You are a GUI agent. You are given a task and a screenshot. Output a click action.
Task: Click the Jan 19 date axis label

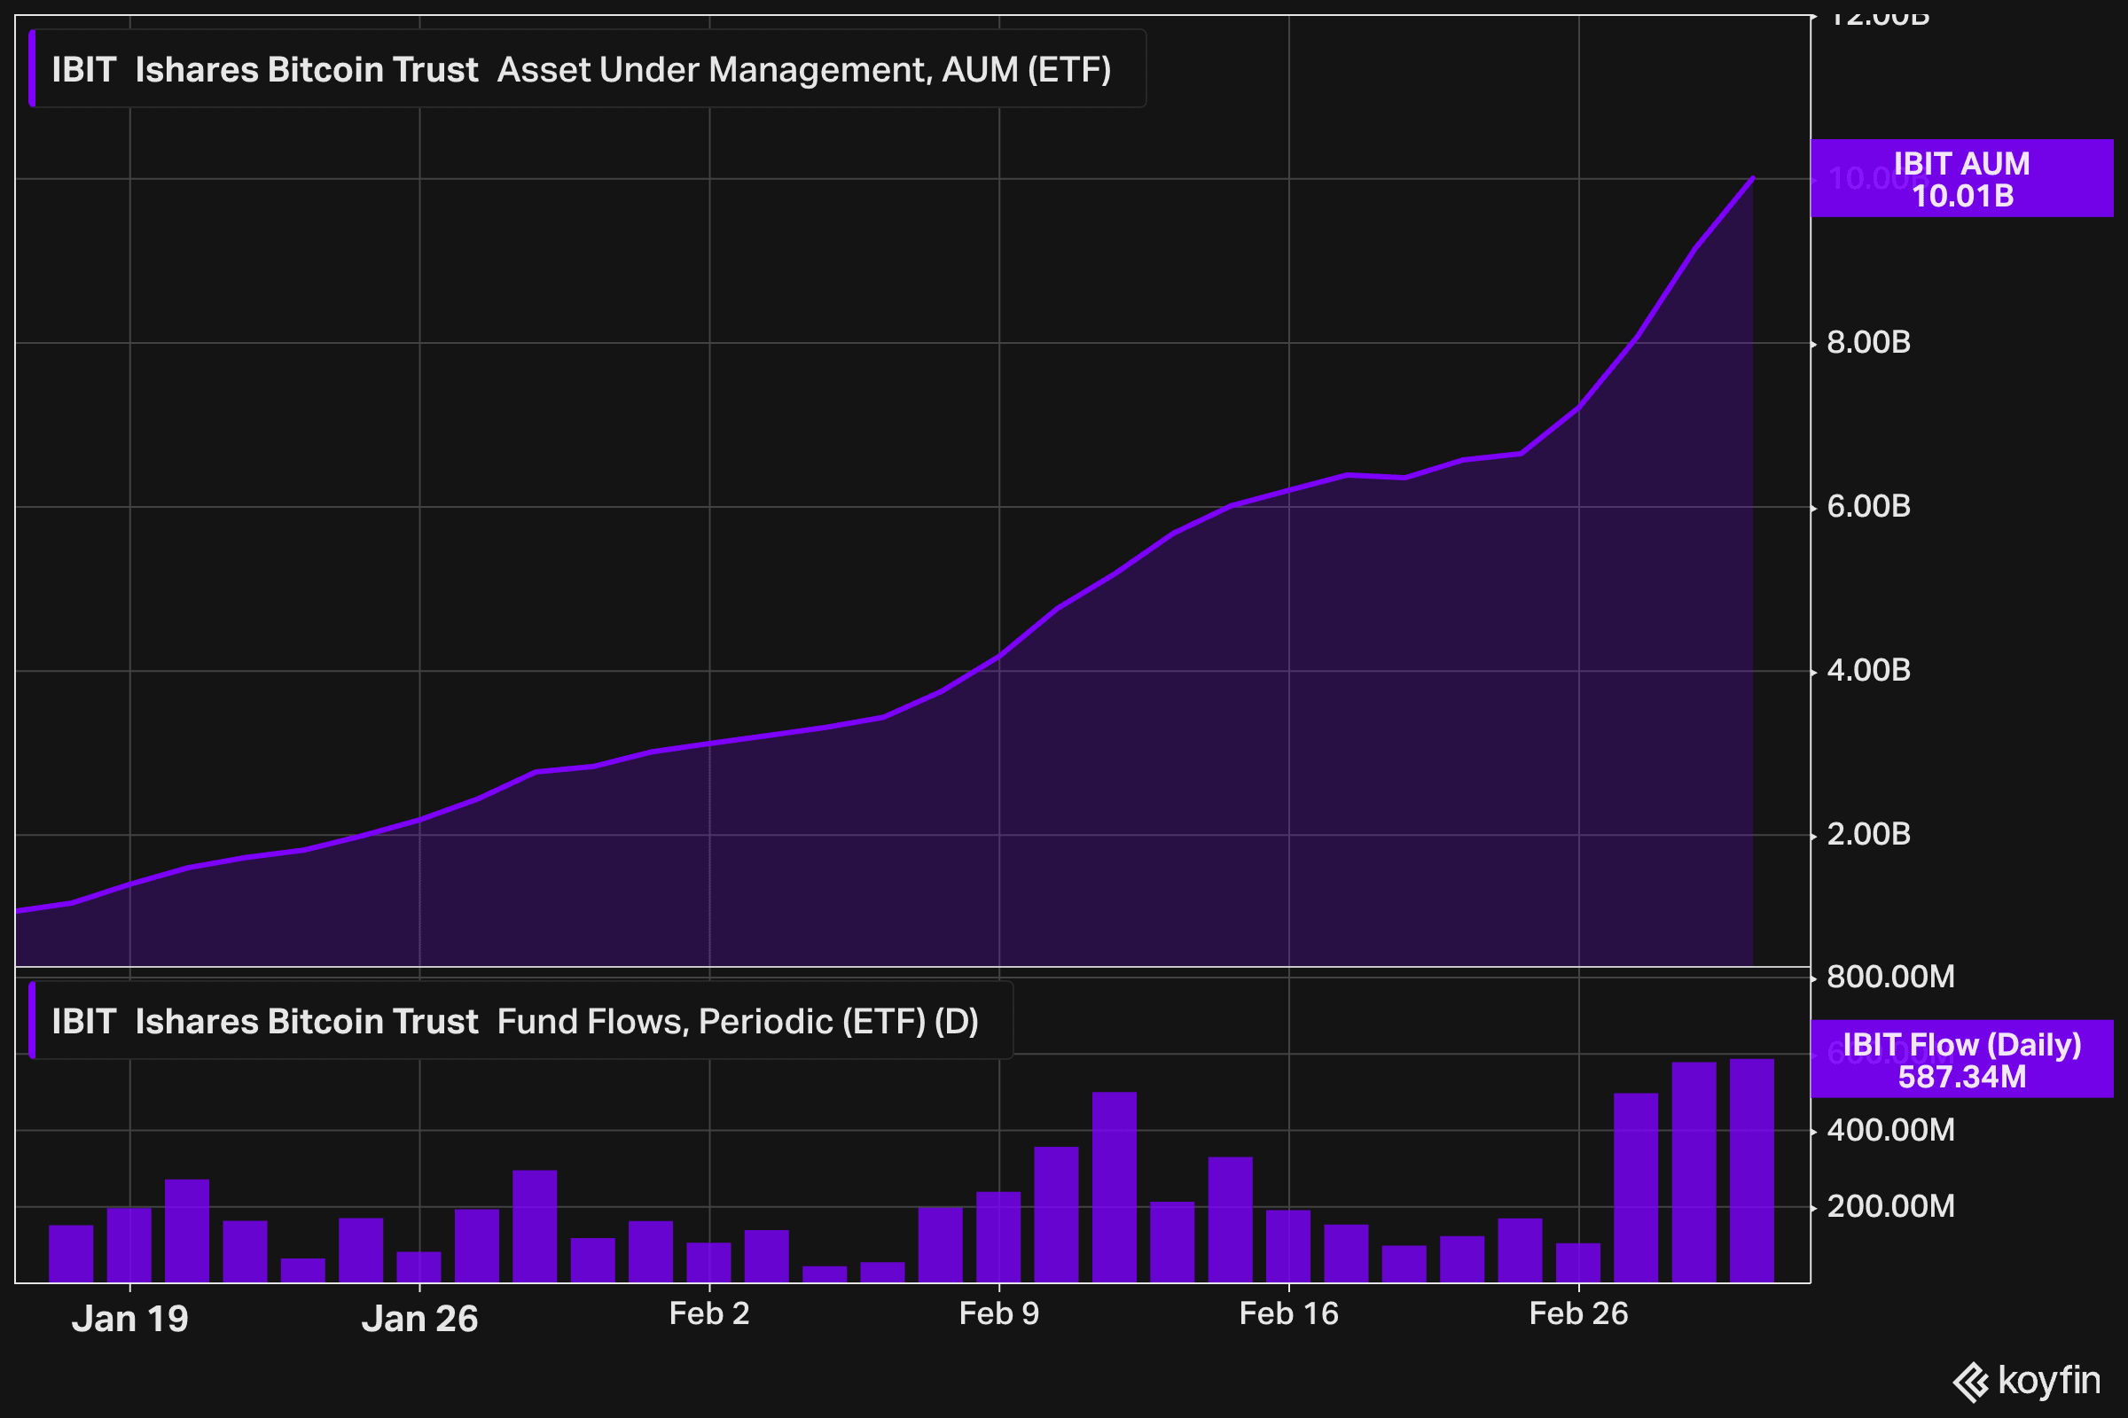130,1319
